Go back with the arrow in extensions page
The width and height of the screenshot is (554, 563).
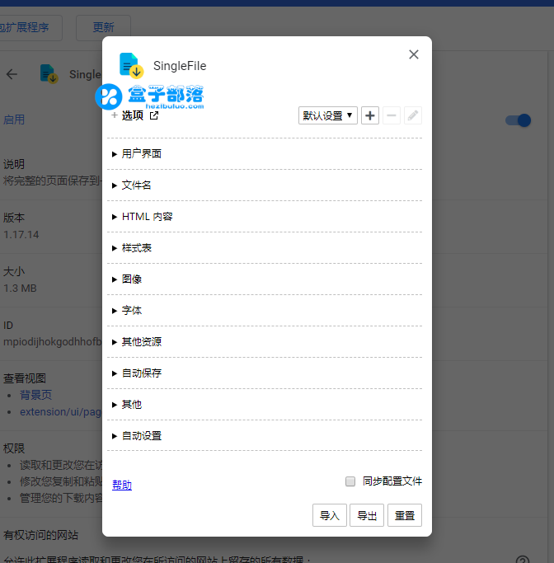(x=12, y=74)
